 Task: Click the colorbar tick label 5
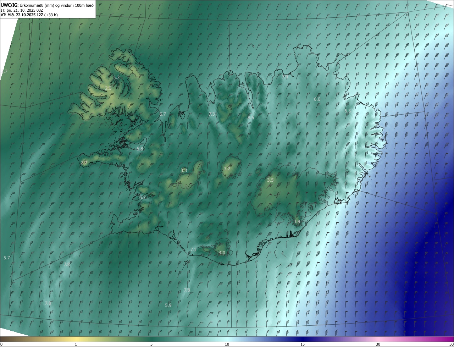pos(151,344)
